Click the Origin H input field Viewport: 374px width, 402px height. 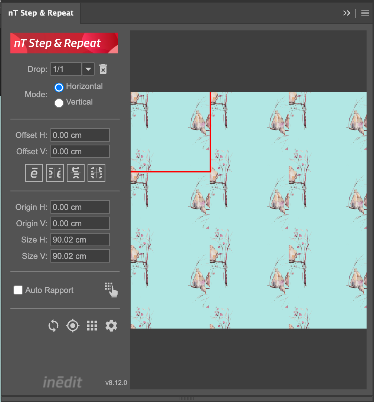tap(80, 207)
